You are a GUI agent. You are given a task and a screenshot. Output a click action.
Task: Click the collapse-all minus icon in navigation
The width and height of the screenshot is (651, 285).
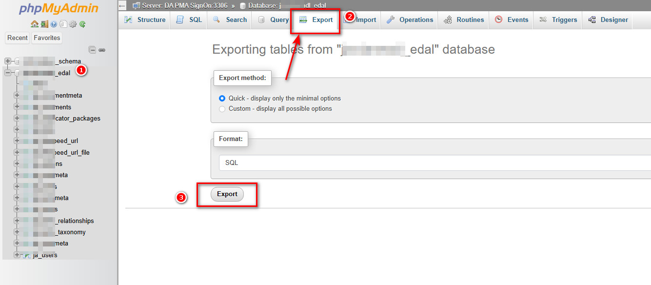click(x=92, y=50)
